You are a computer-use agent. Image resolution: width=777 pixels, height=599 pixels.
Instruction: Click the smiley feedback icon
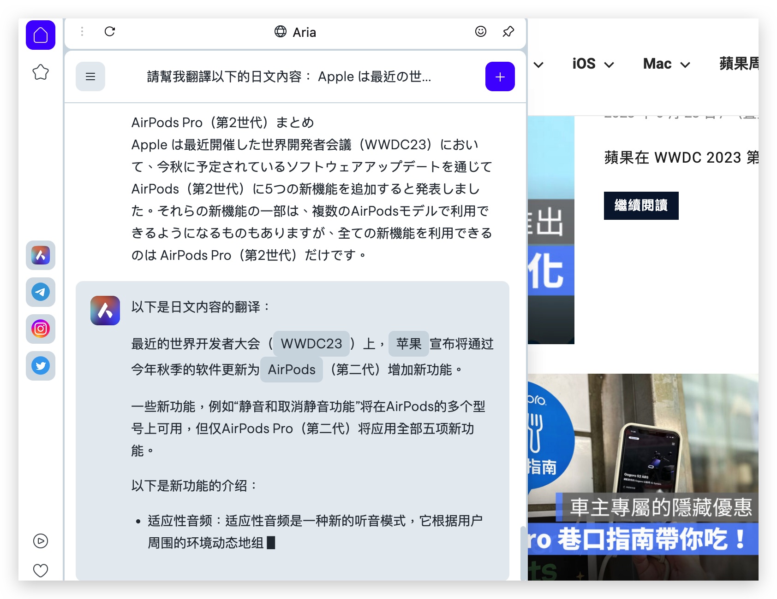click(481, 31)
